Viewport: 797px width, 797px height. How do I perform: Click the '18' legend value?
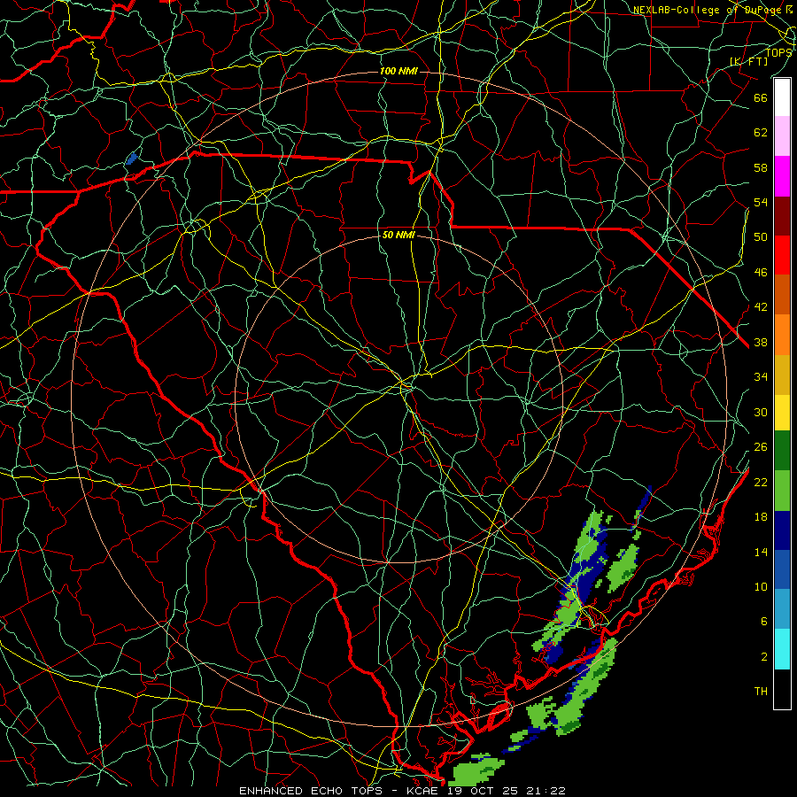tap(761, 517)
